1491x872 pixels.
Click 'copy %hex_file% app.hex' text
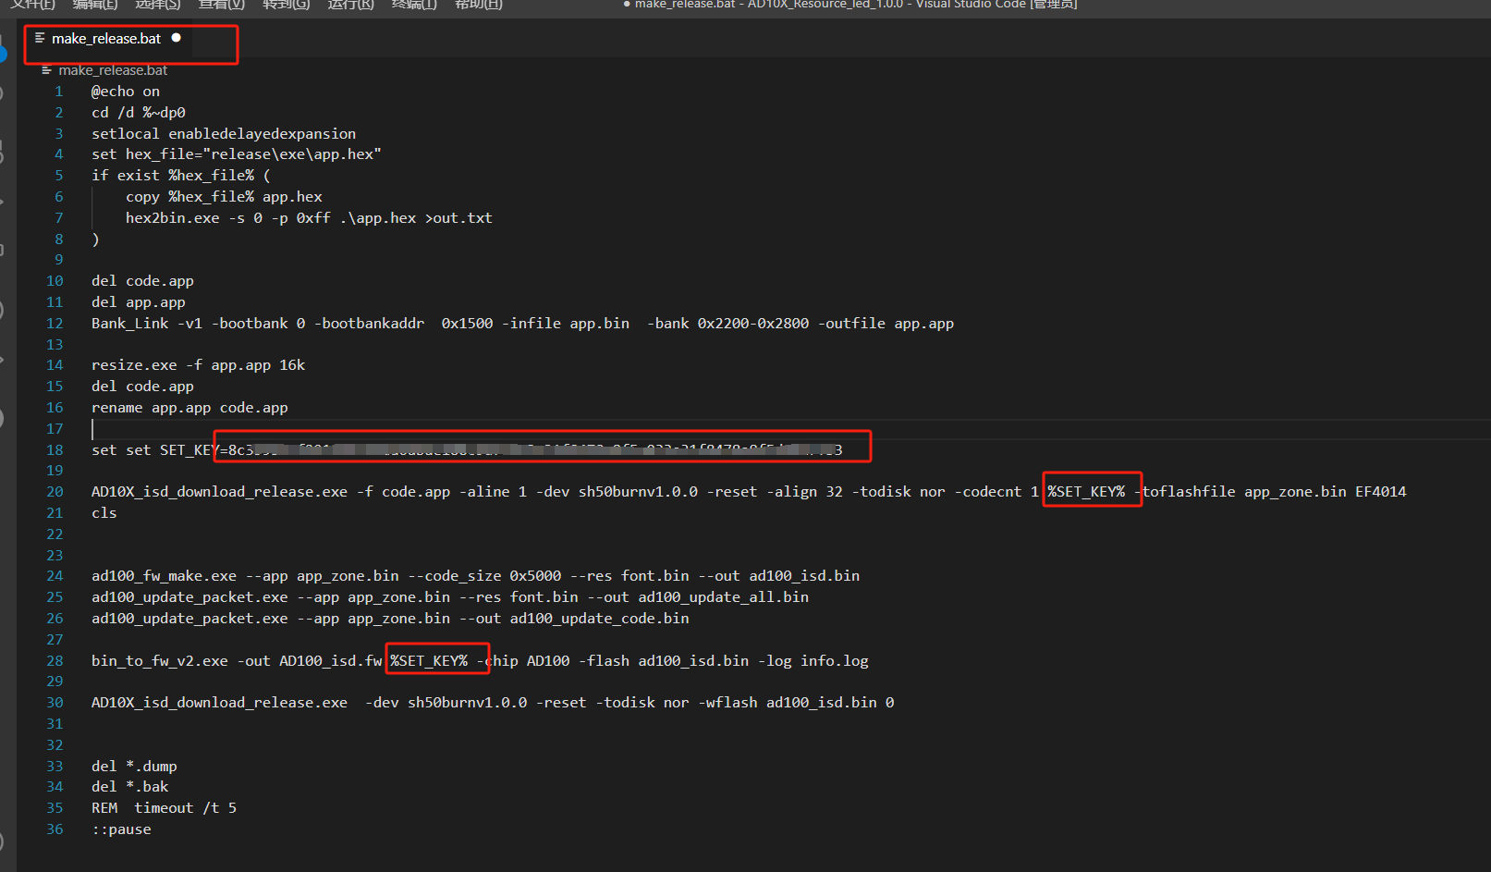[x=224, y=197]
